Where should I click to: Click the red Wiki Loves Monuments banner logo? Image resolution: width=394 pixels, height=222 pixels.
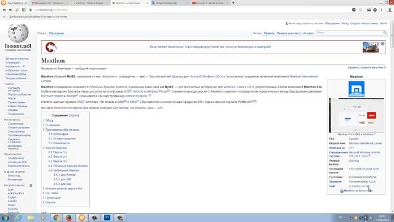[x=51, y=47]
